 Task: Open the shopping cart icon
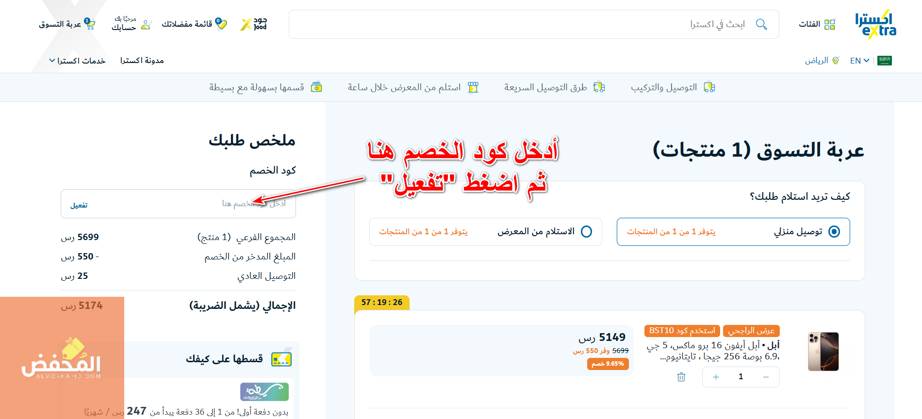coord(90,24)
